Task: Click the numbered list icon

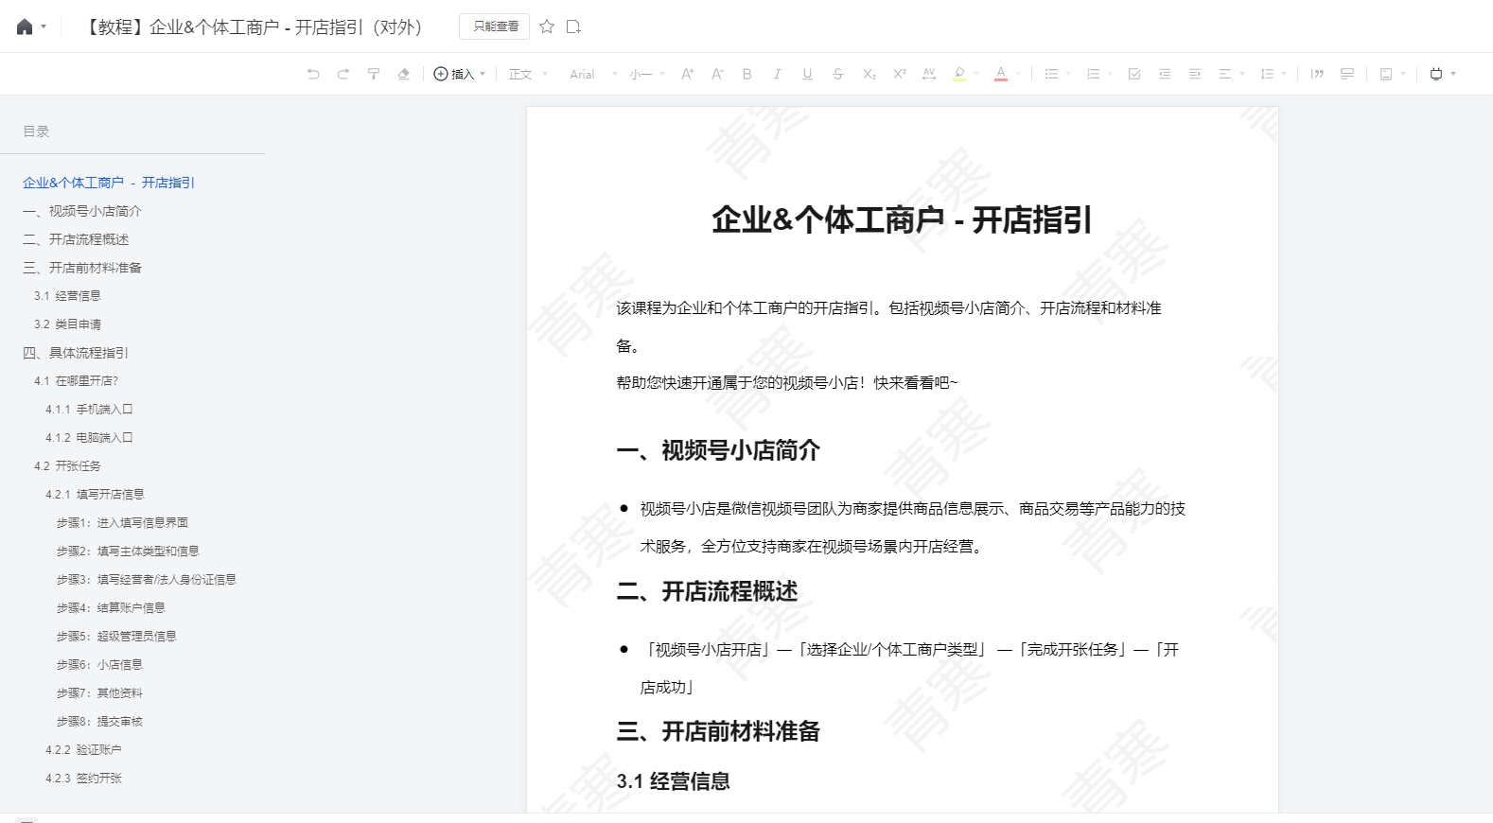Action: (x=1093, y=74)
